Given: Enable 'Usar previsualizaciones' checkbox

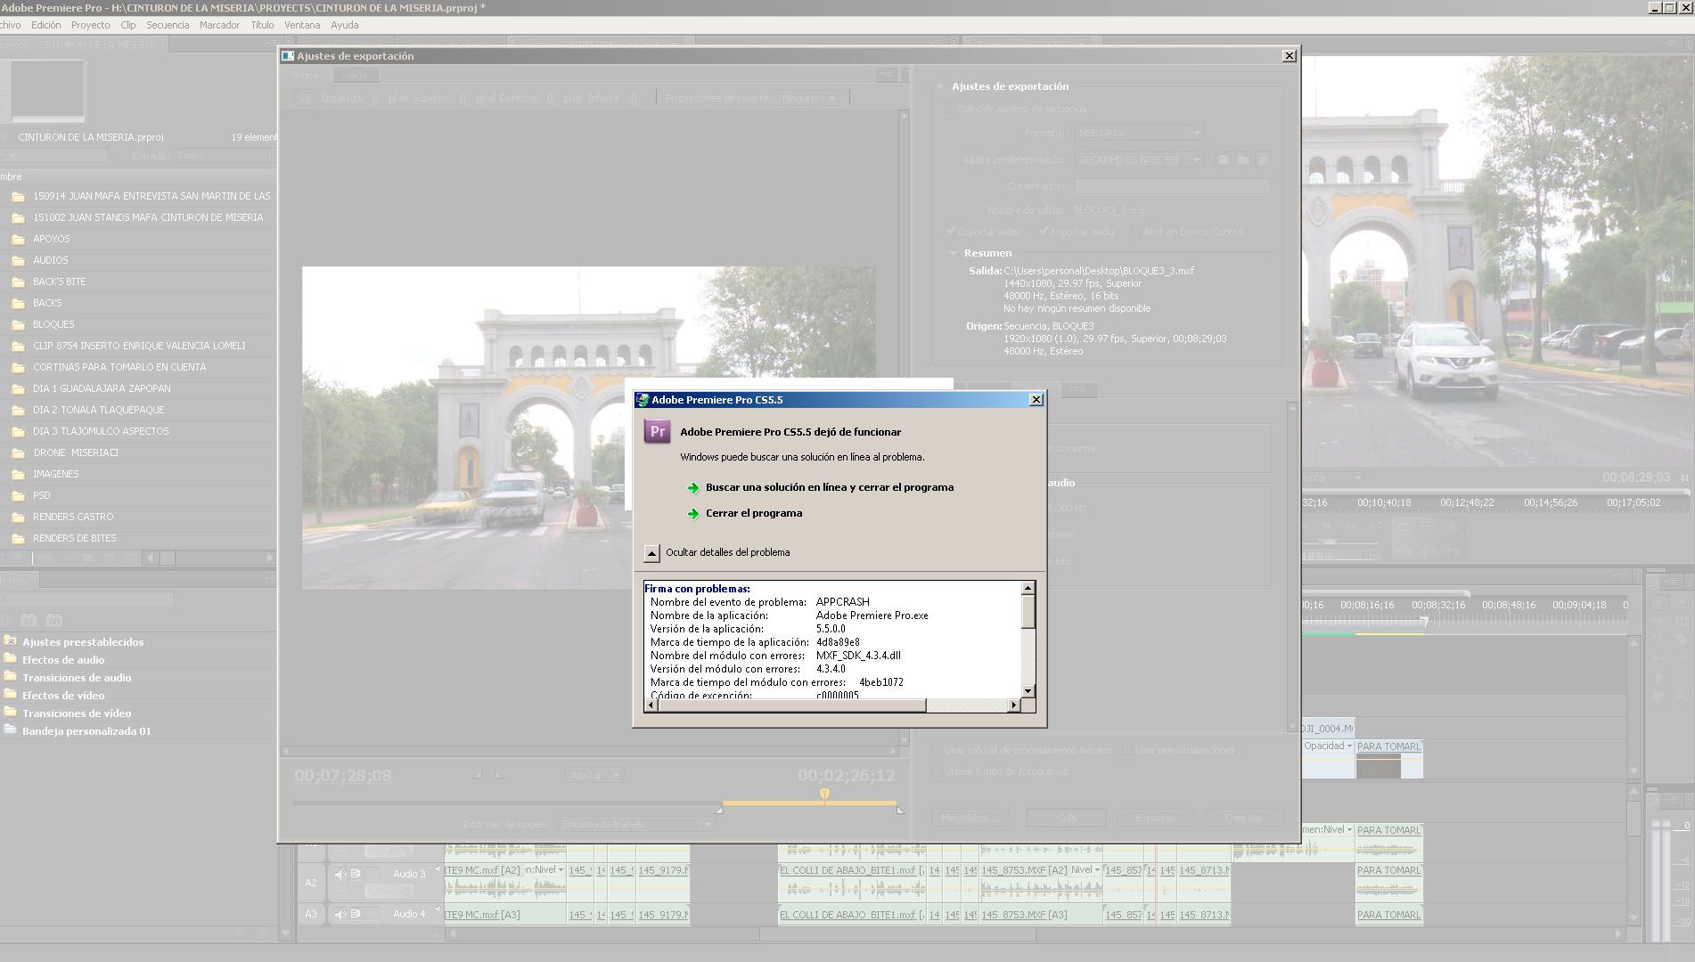Looking at the screenshot, I should coord(1127,751).
